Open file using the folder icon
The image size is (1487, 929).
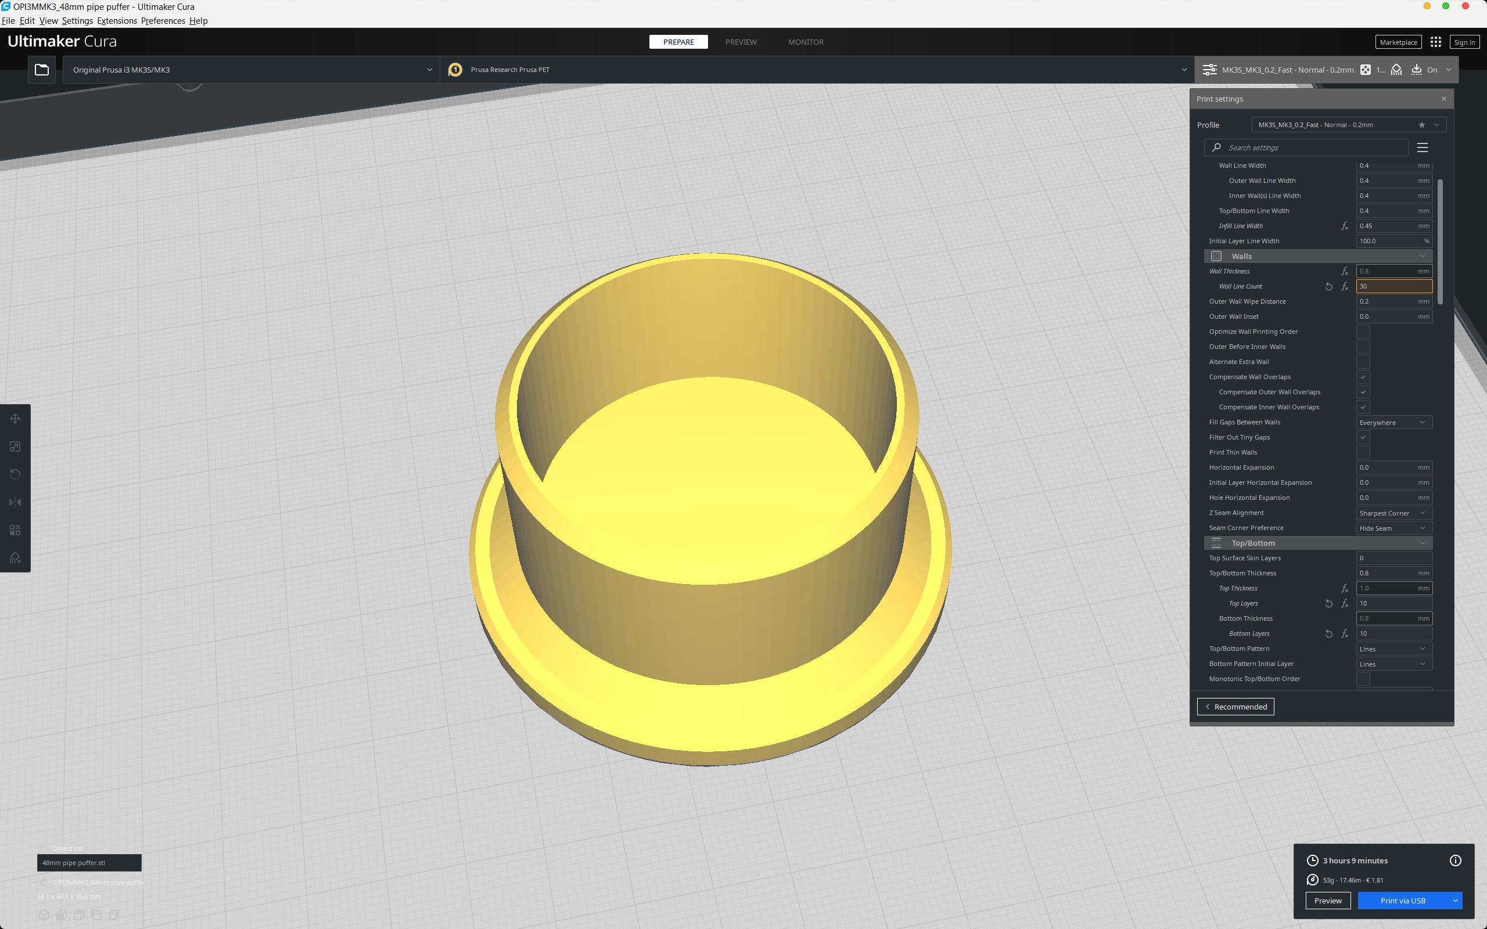[x=42, y=70]
